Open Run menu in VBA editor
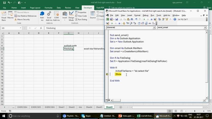The image size is (212, 119). (152, 15)
